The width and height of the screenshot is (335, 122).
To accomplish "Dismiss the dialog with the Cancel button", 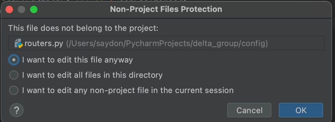I will tap(249, 110).
